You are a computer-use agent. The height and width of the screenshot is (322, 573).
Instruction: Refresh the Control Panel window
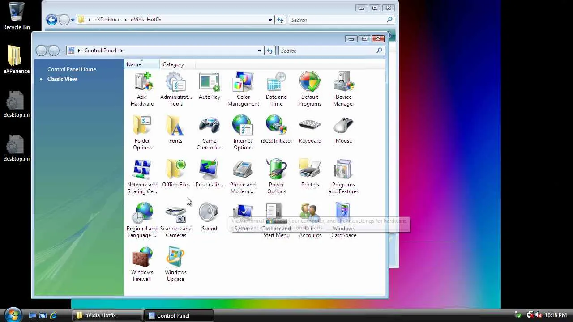[270, 51]
